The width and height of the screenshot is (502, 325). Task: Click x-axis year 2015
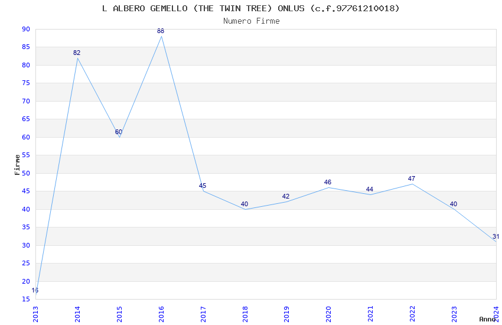119,314
